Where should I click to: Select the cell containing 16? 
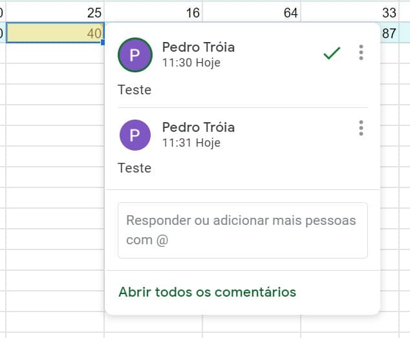click(153, 12)
